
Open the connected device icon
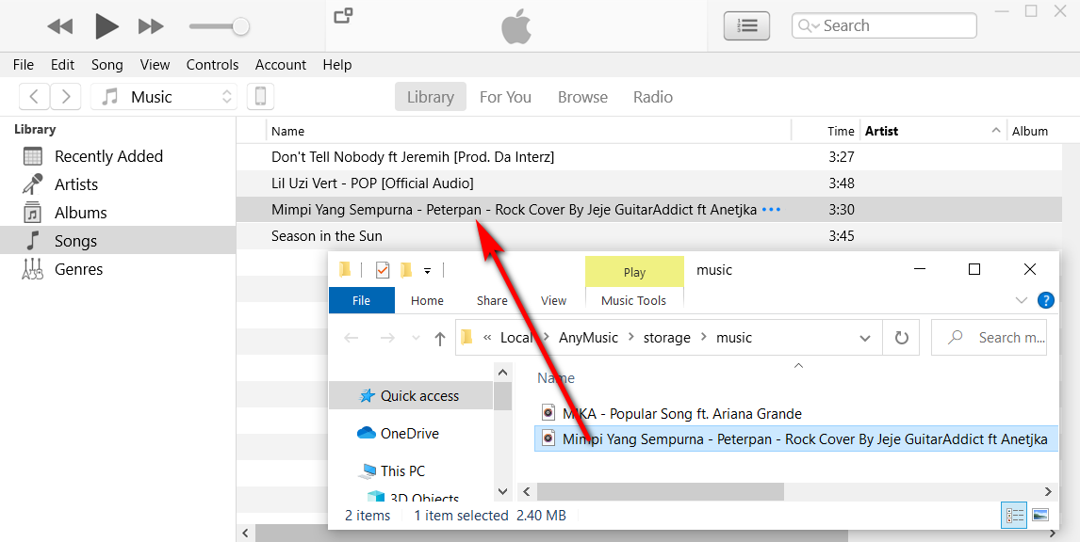(260, 96)
